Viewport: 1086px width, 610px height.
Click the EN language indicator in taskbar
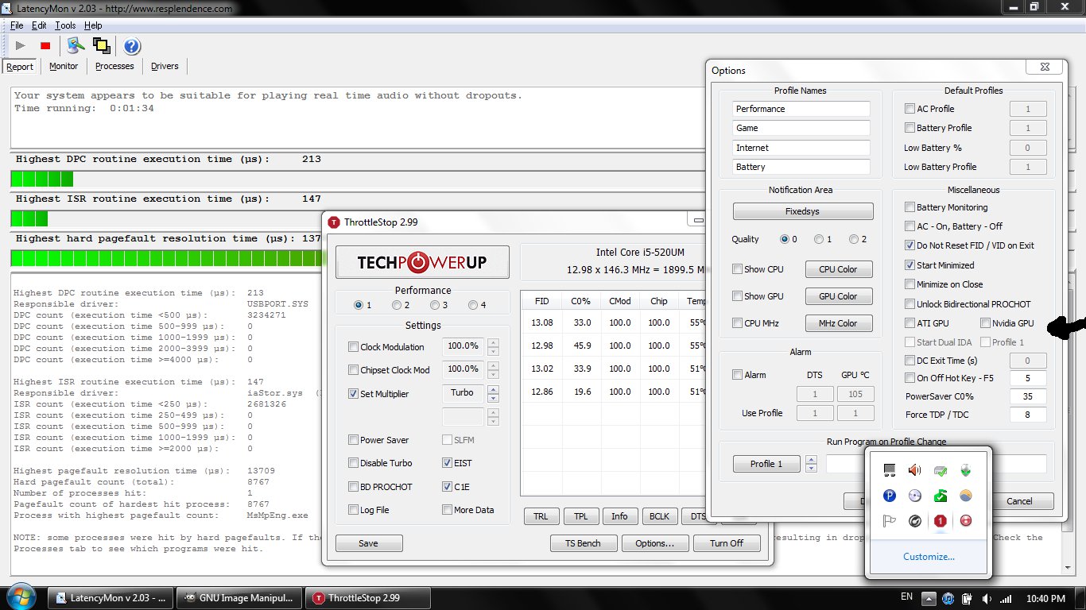(x=906, y=597)
